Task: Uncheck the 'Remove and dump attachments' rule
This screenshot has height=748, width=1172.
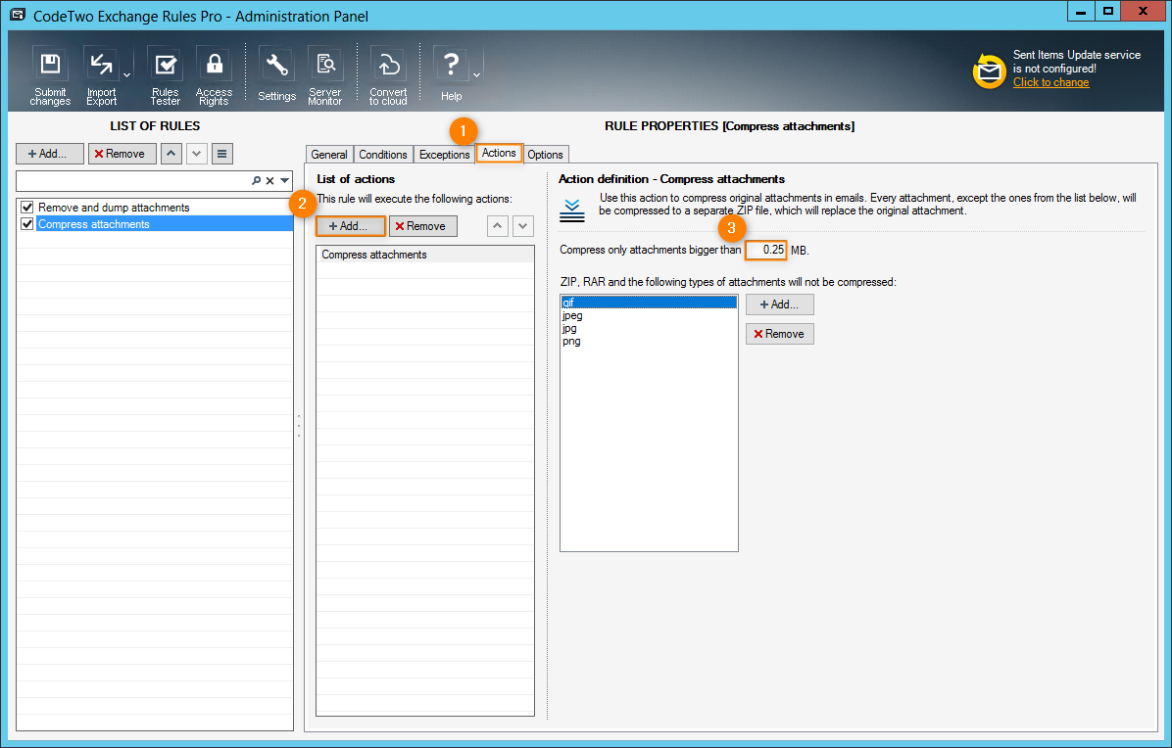Action: (27, 208)
